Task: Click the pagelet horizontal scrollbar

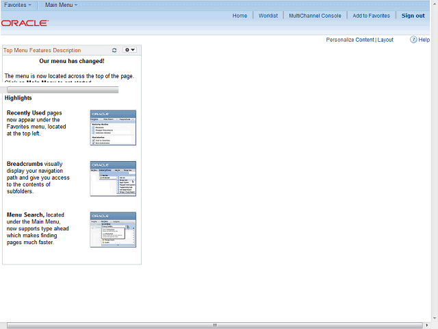Action: [x=62, y=90]
